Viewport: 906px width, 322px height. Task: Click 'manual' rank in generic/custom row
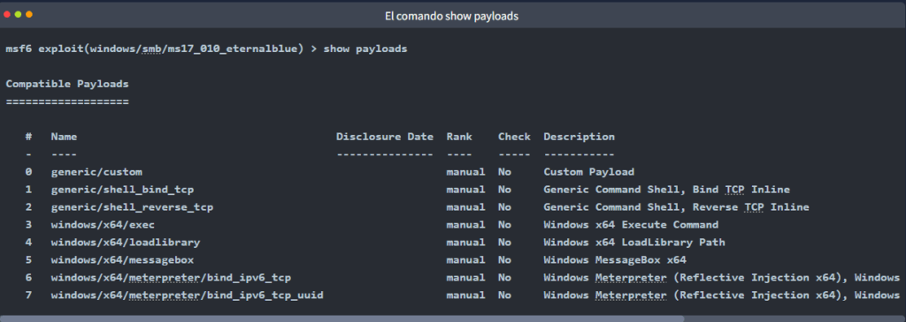point(465,172)
